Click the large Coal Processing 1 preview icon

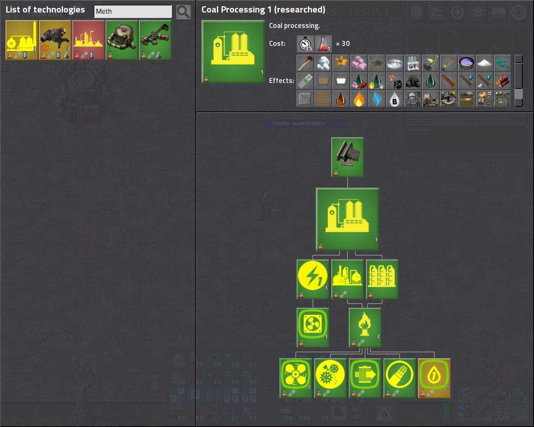(233, 52)
